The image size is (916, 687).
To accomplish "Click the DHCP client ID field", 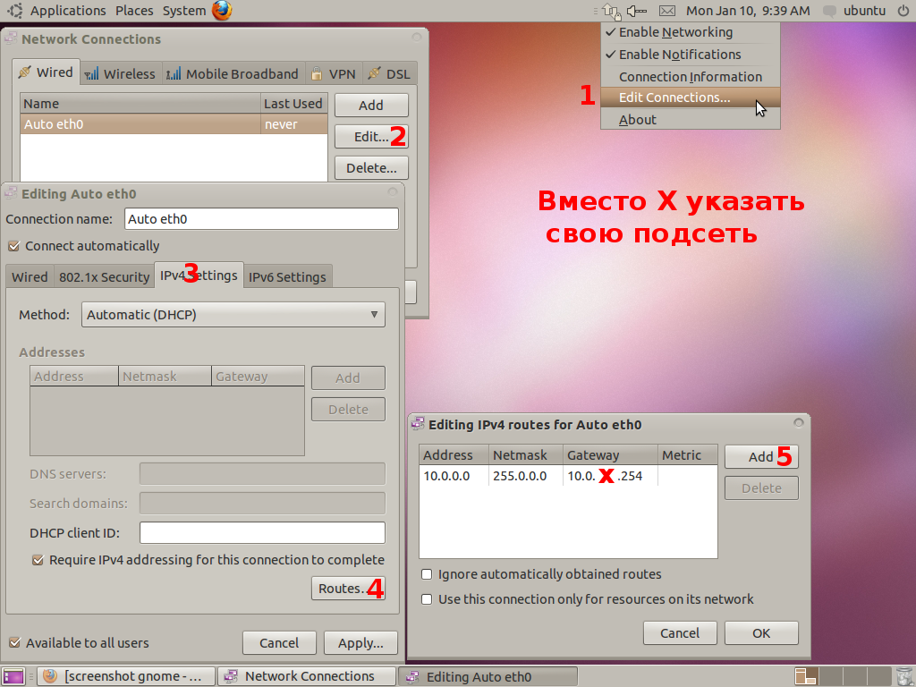I will [x=262, y=533].
